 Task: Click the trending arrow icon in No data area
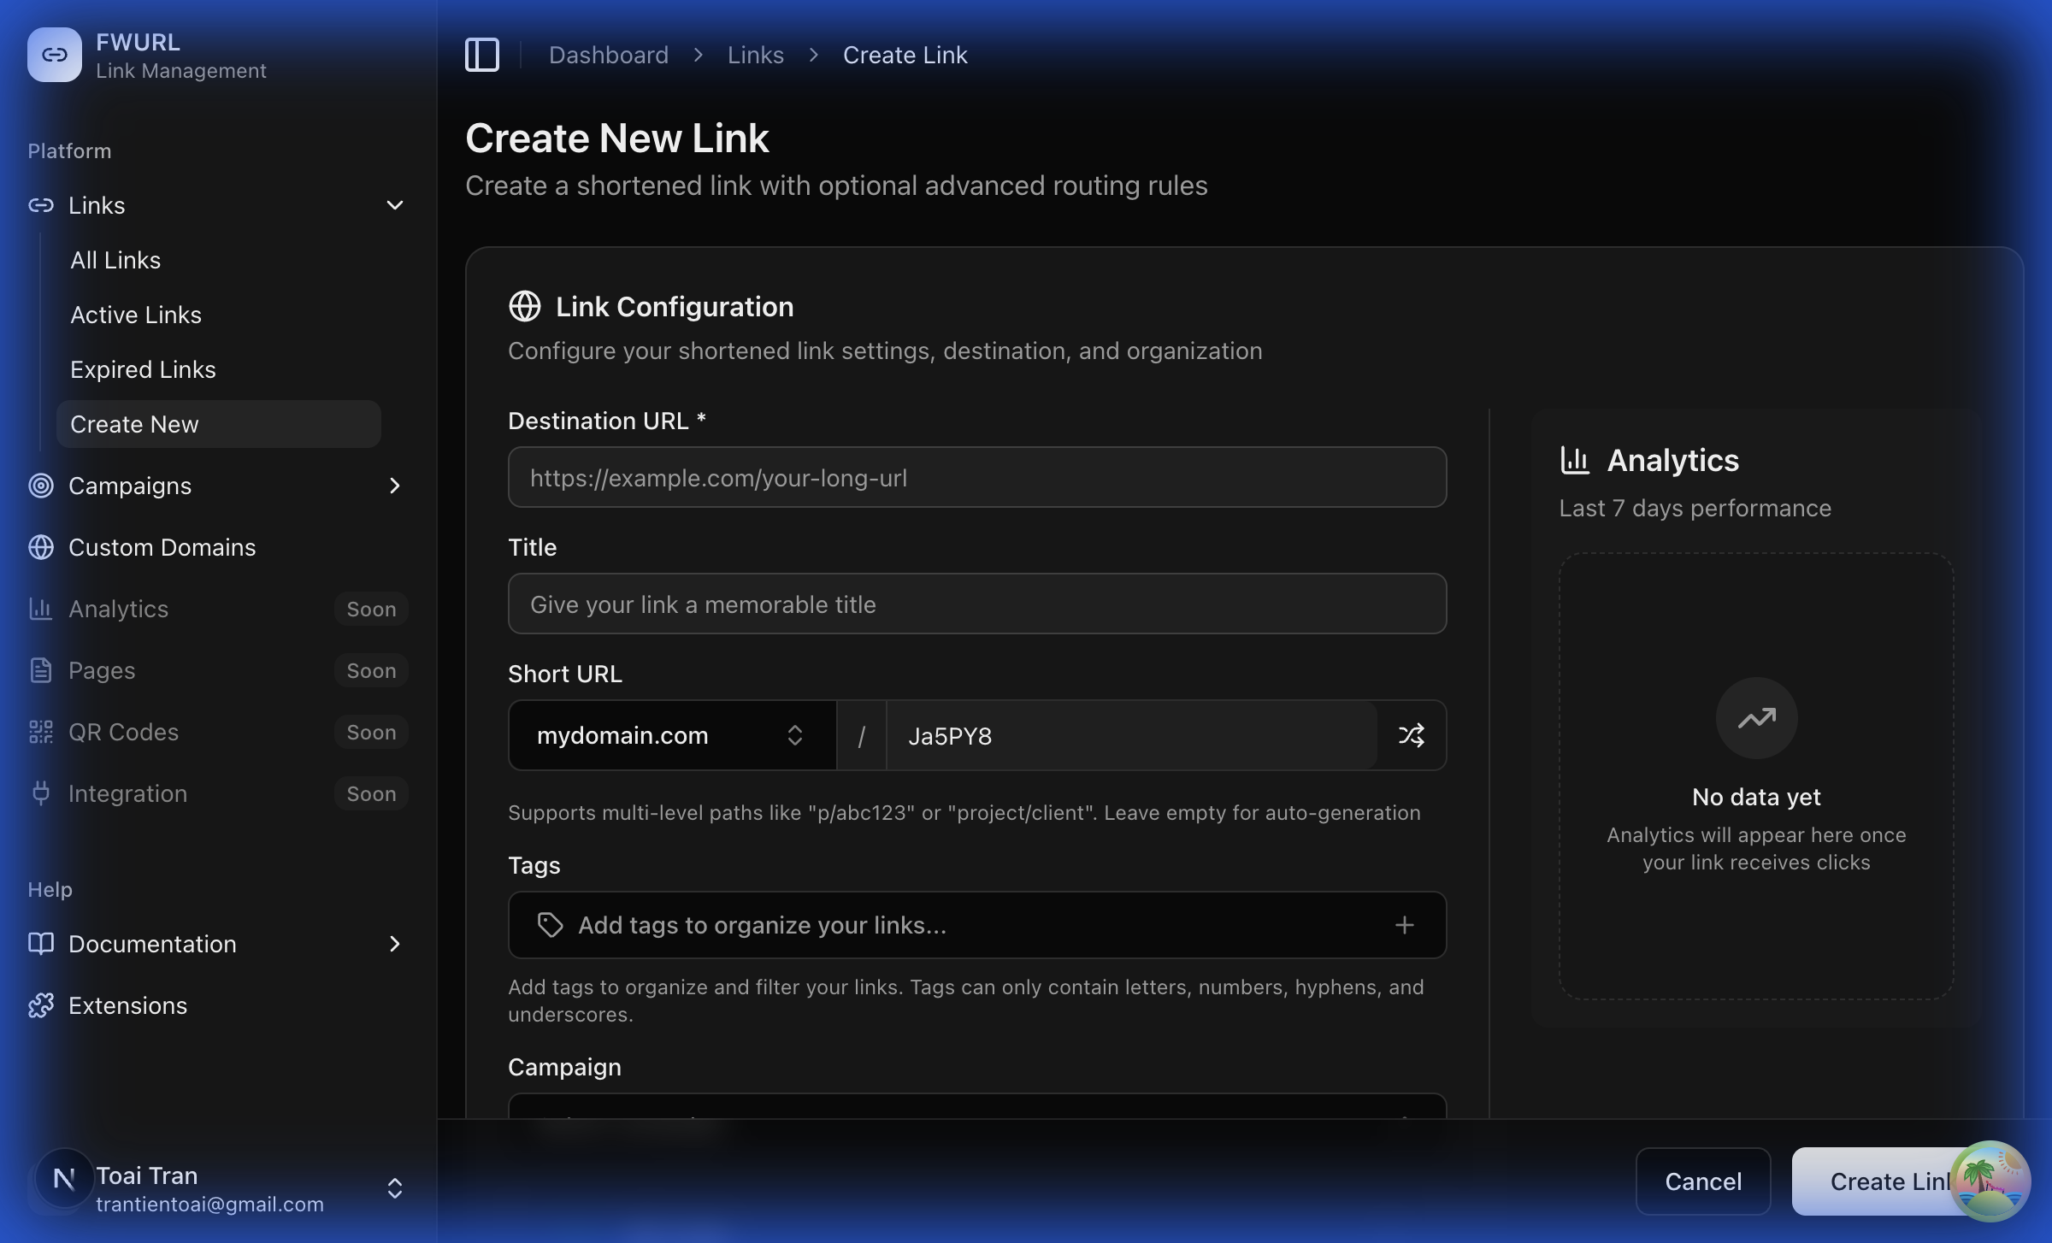tap(1754, 718)
